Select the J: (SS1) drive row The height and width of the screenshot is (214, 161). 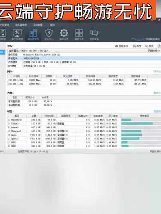pyautogui.click(x=84, y=143)
